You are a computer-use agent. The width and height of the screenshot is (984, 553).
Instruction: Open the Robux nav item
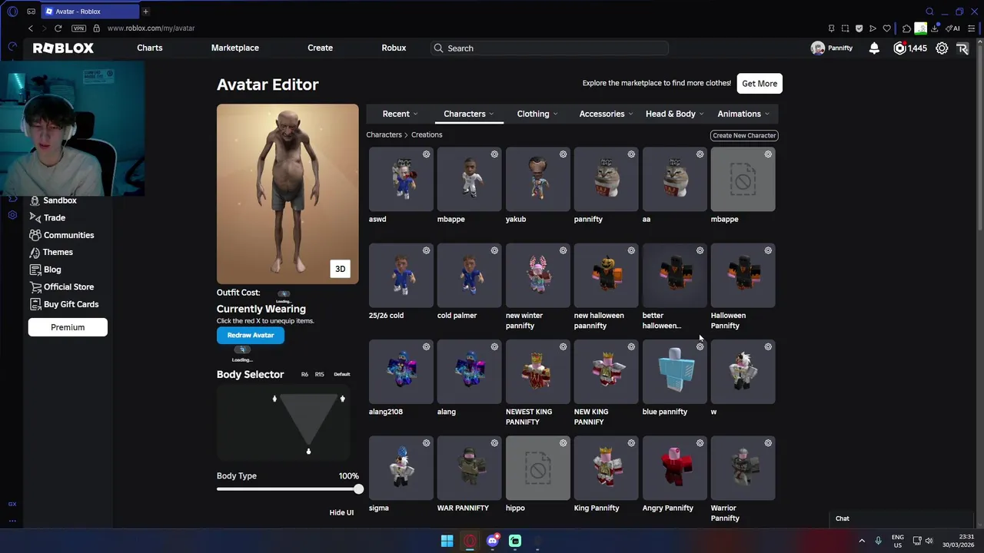pyautogui.click(x=394, y=48)
